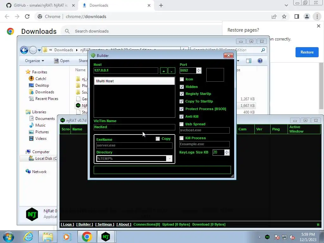Click the Active Window column header

pyautogui.click(x=304, y=129)
